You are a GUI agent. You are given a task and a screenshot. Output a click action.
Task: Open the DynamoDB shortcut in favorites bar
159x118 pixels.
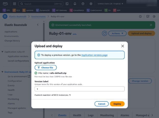pos(43,10)
